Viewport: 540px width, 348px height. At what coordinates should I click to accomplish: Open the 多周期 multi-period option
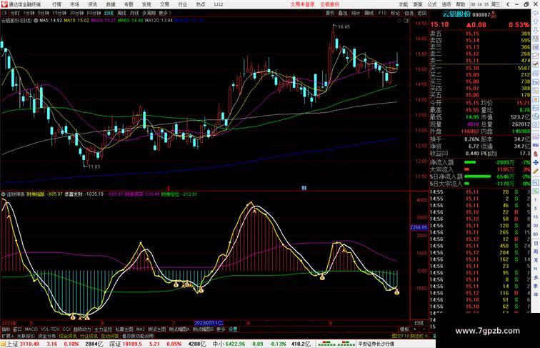point(149,13)
